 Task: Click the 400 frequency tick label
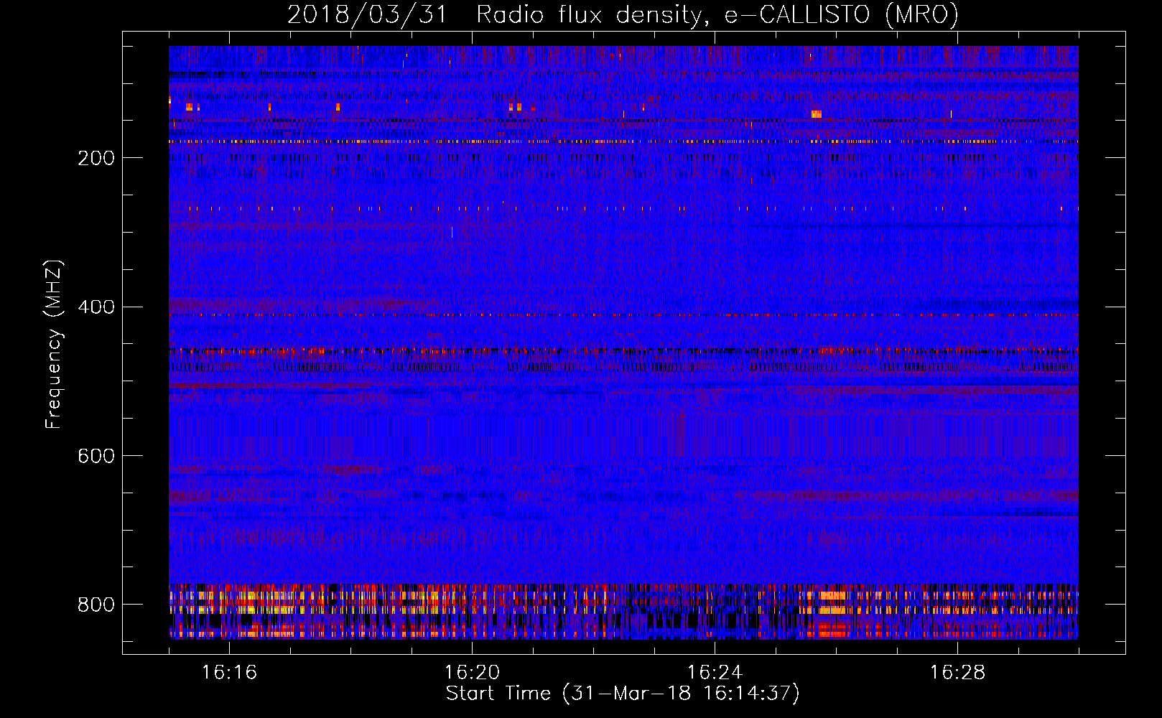click(96, 307)
